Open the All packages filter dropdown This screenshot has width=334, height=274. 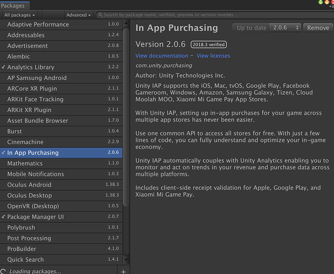(x=20, y=15)
